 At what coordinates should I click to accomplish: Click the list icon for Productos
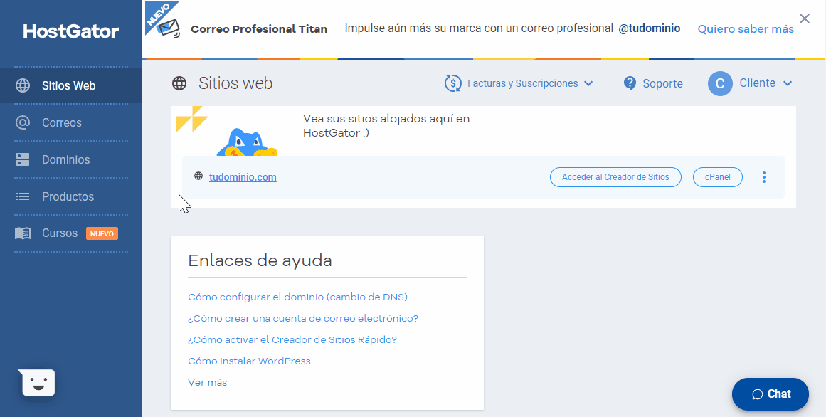coord(23,196)
